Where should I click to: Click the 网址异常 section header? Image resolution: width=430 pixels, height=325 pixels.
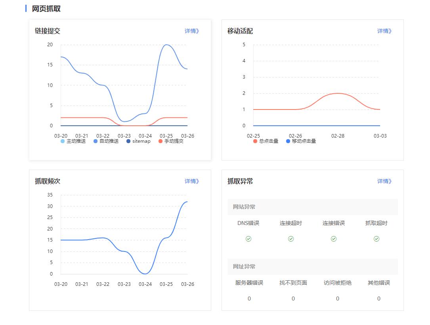point(244,266)
